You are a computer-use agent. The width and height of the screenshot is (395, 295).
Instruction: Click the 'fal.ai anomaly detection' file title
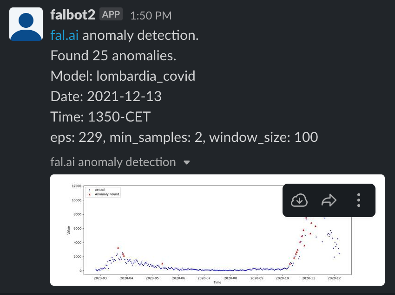[113, 162]
